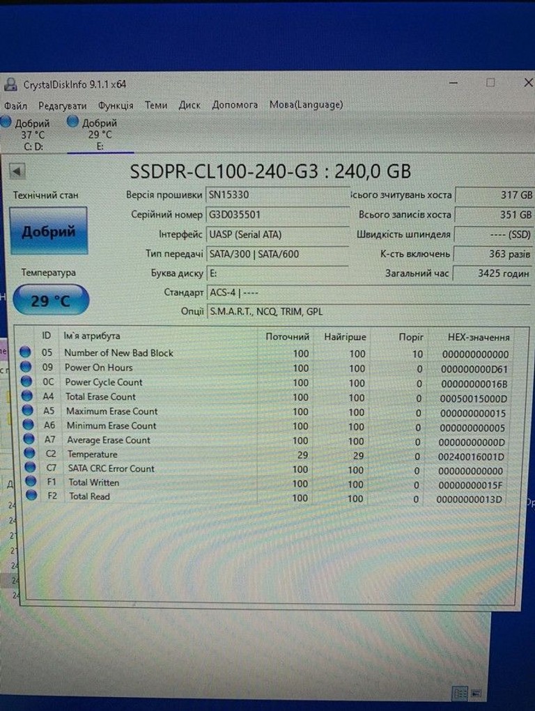
Task: Click the transfer mode field SATA/300 | SATA/600
Action: pos(277,254)
